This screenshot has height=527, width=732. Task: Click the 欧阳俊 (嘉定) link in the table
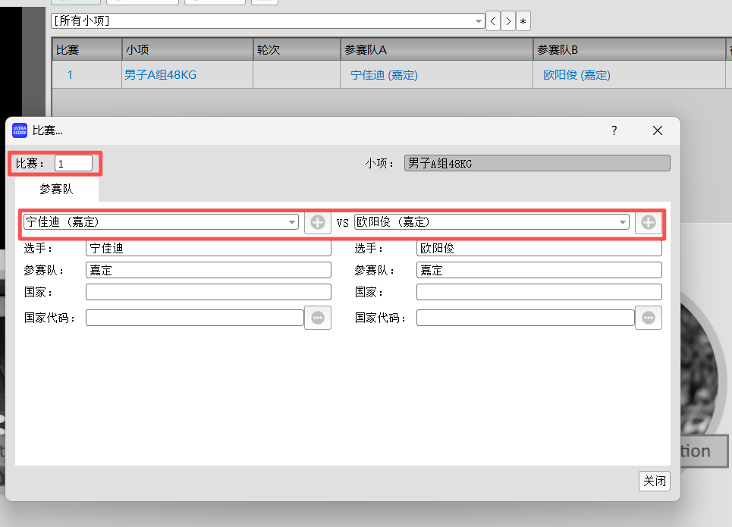pyautogui.click(x=576, y=74)
